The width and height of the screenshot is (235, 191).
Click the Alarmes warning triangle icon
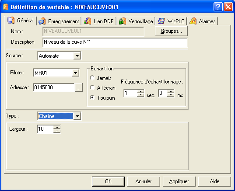[x=193, y=21]
